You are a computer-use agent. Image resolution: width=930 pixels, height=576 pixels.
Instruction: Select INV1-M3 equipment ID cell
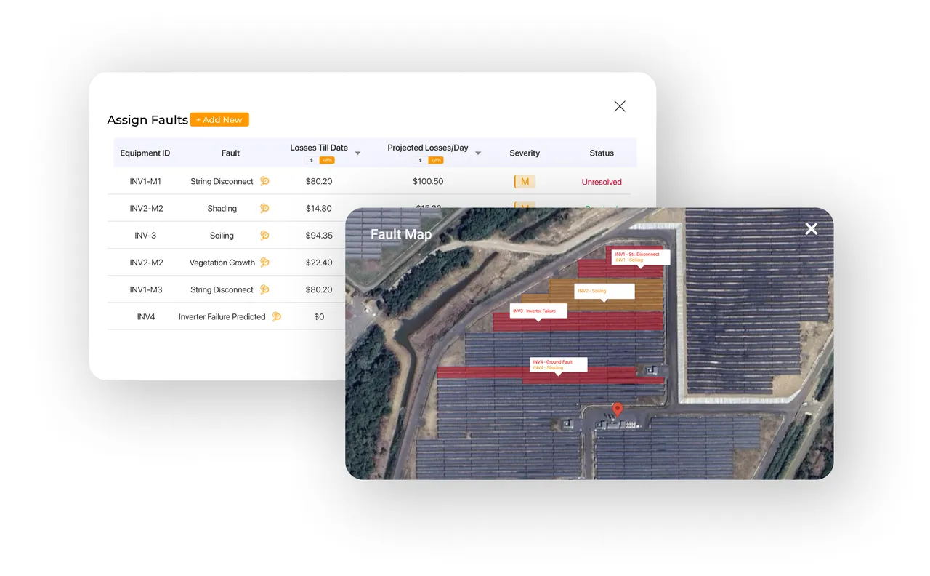tap(145, 289)
